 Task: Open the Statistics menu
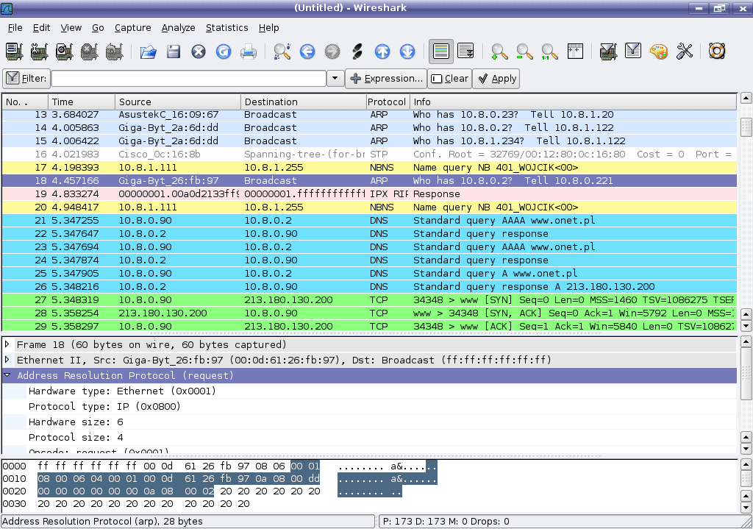click(x=226, y=27)
